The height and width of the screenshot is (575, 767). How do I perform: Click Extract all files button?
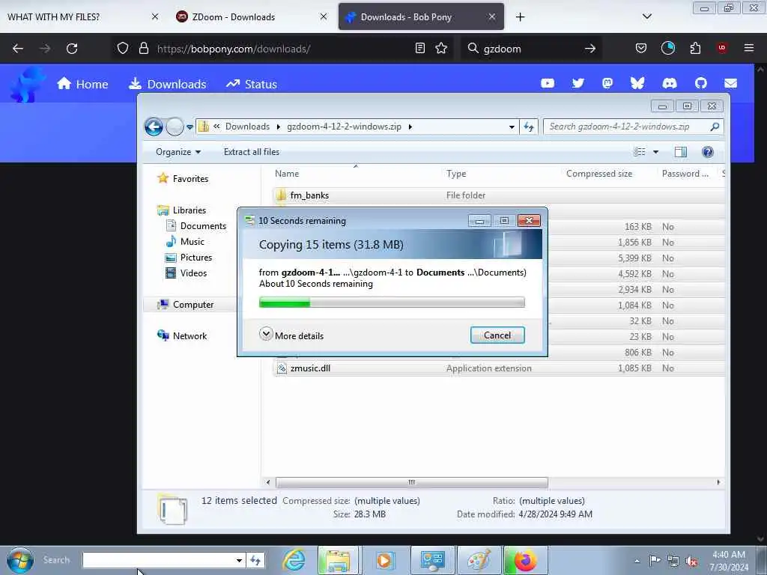click(x=252, y=152)
